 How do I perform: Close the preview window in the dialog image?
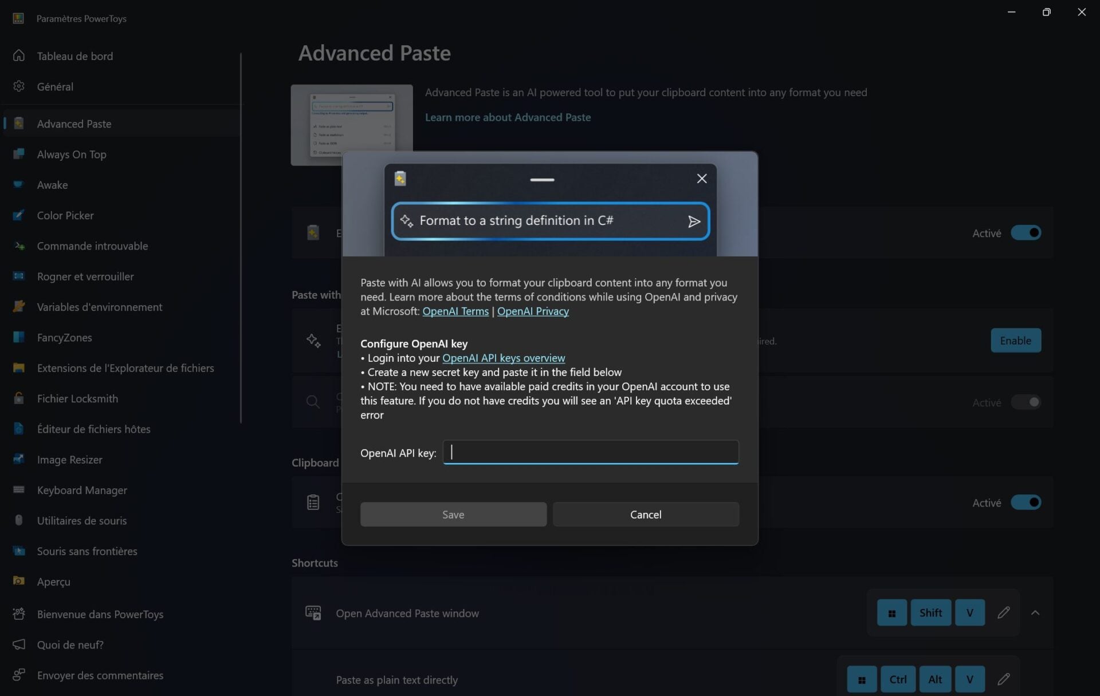(701, 179)
